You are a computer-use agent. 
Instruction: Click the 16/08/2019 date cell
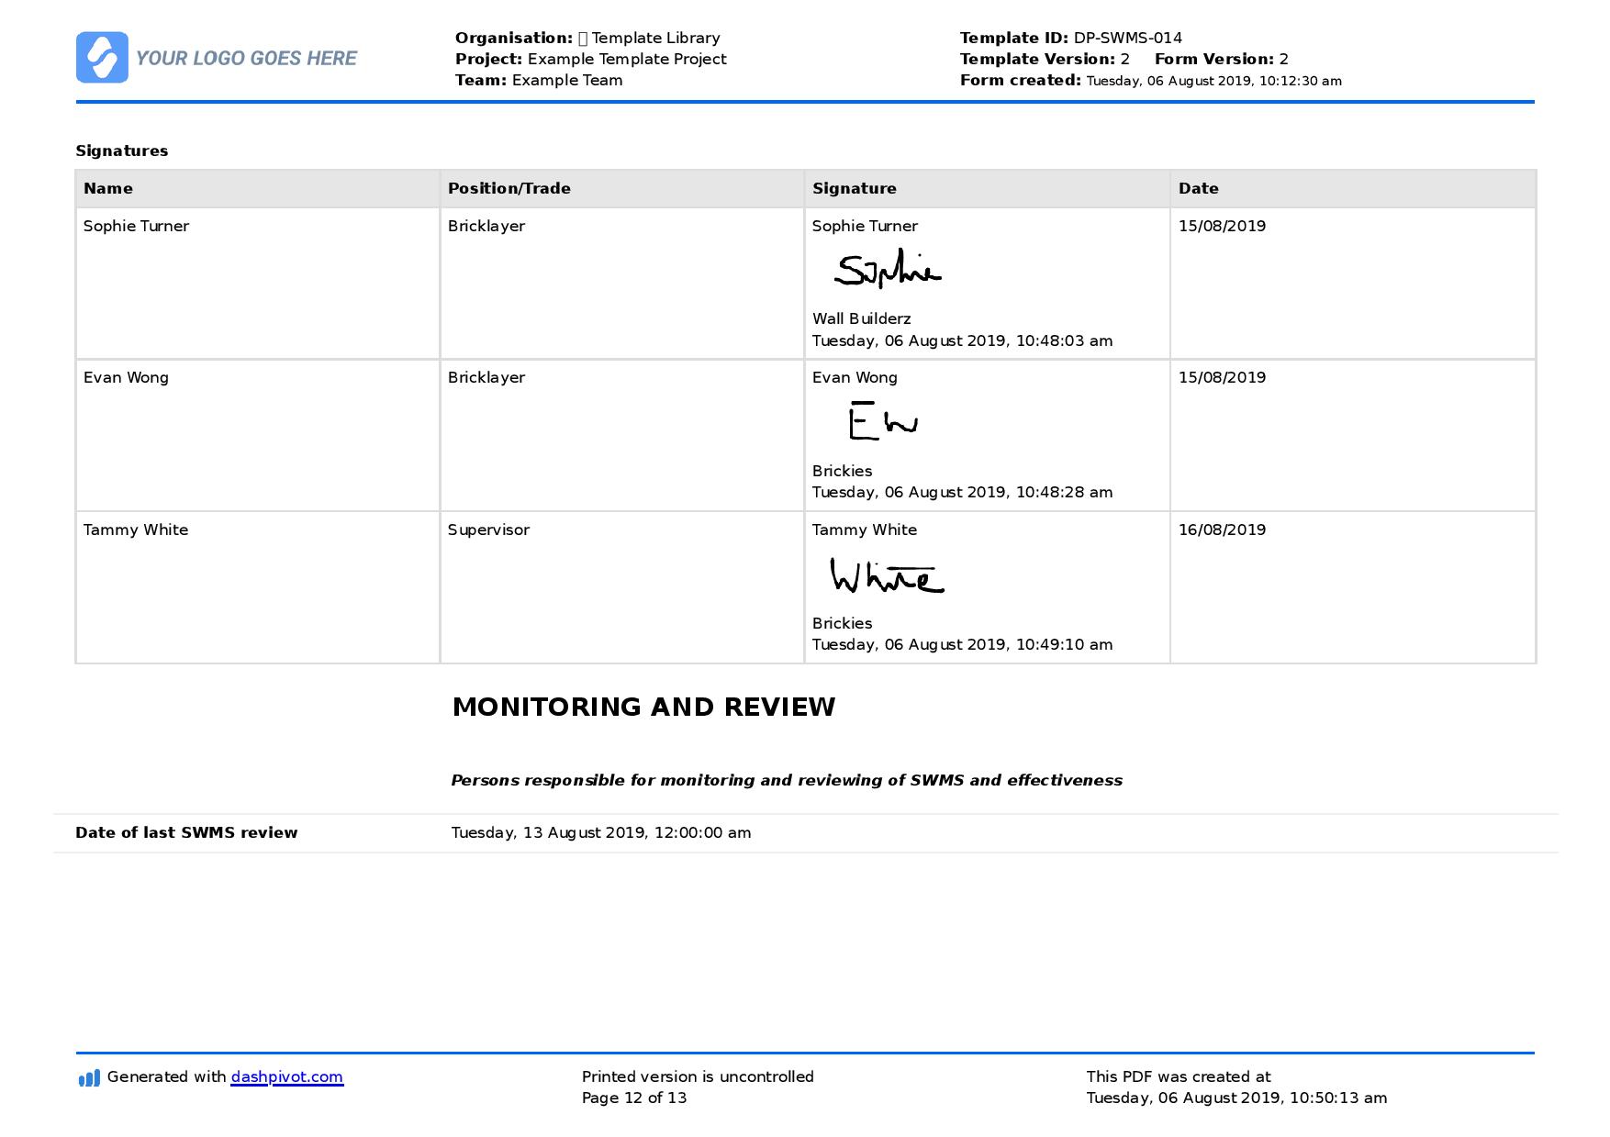pos(1353,587)
